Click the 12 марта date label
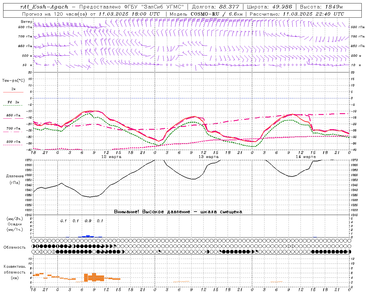366x292 pixels. coord(111,157)
